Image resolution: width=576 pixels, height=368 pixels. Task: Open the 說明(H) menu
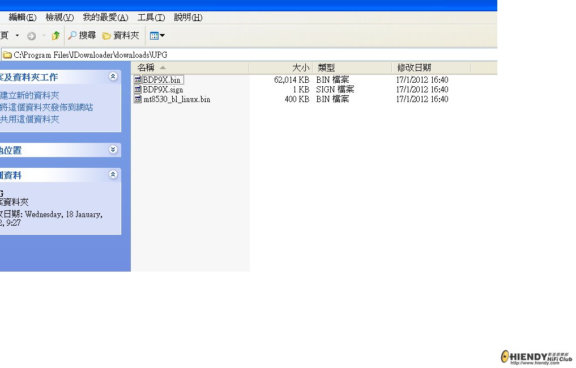tap(188, 17)
